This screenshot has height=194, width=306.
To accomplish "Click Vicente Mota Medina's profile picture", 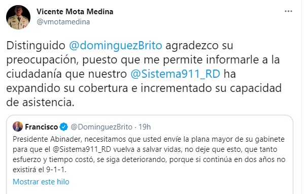I will tap(18, 17).
